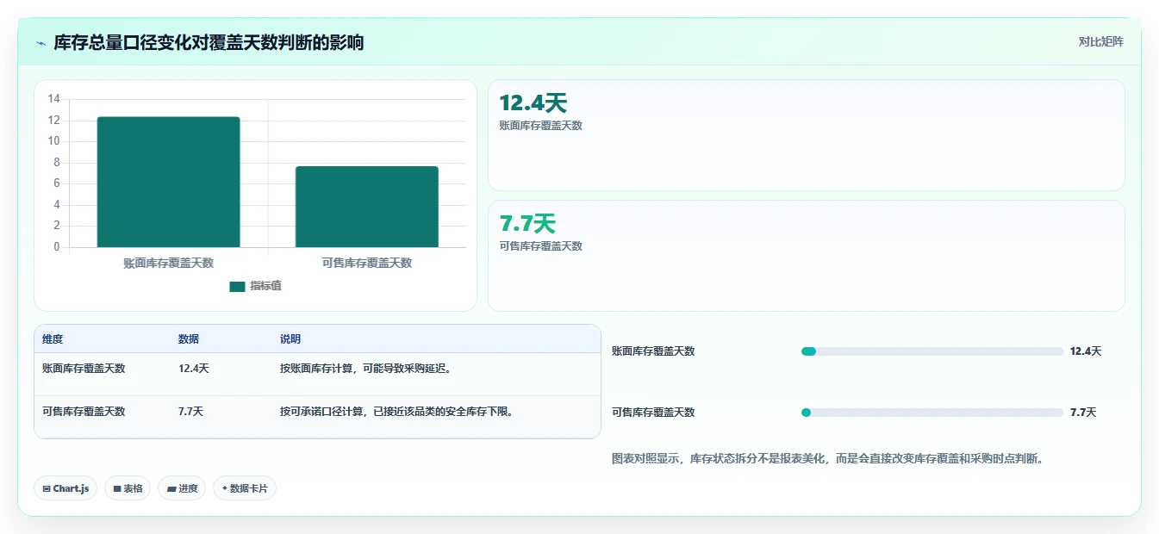
Task: Click the 12.4天 cell in the table
Action: 194,369
